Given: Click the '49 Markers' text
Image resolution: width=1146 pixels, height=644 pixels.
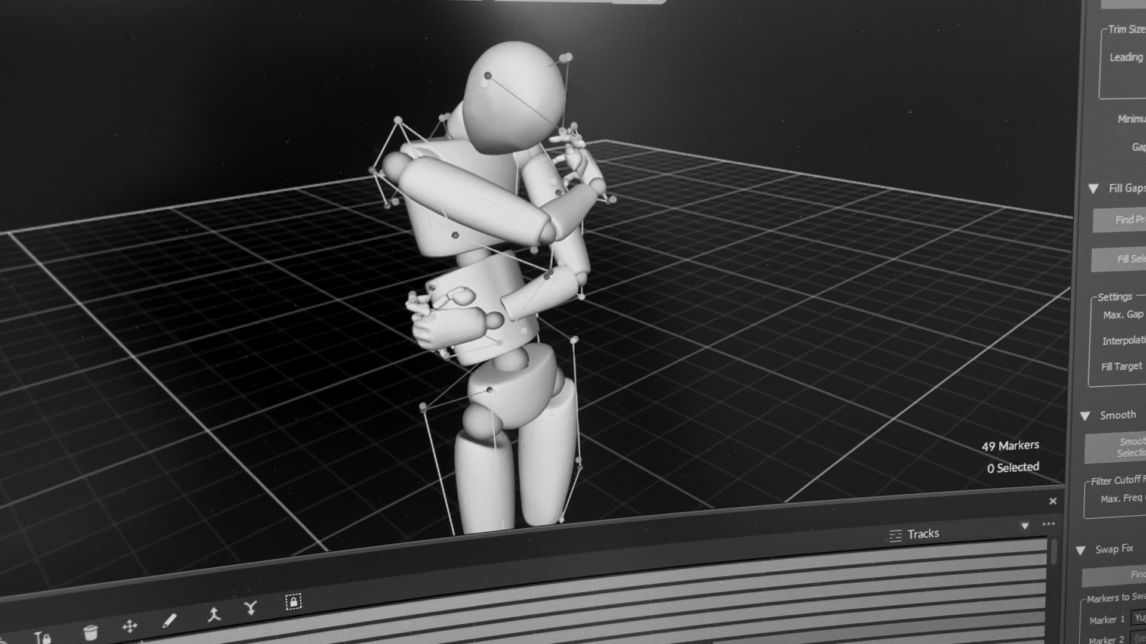Looking at the screenshot, I should click(x=1010, y=446).
